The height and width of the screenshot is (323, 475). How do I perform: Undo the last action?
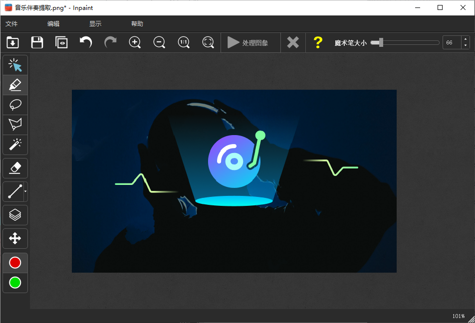[86, 42]
